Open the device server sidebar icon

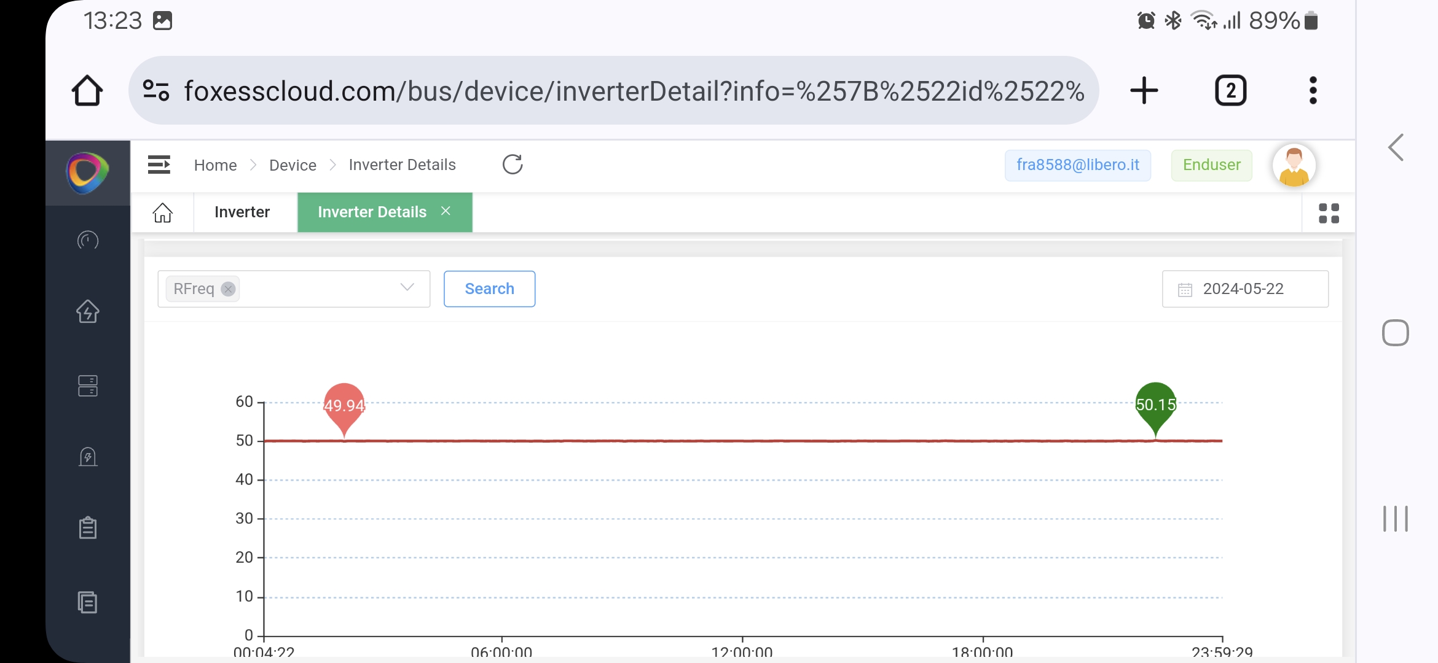(x=87, y=386)
